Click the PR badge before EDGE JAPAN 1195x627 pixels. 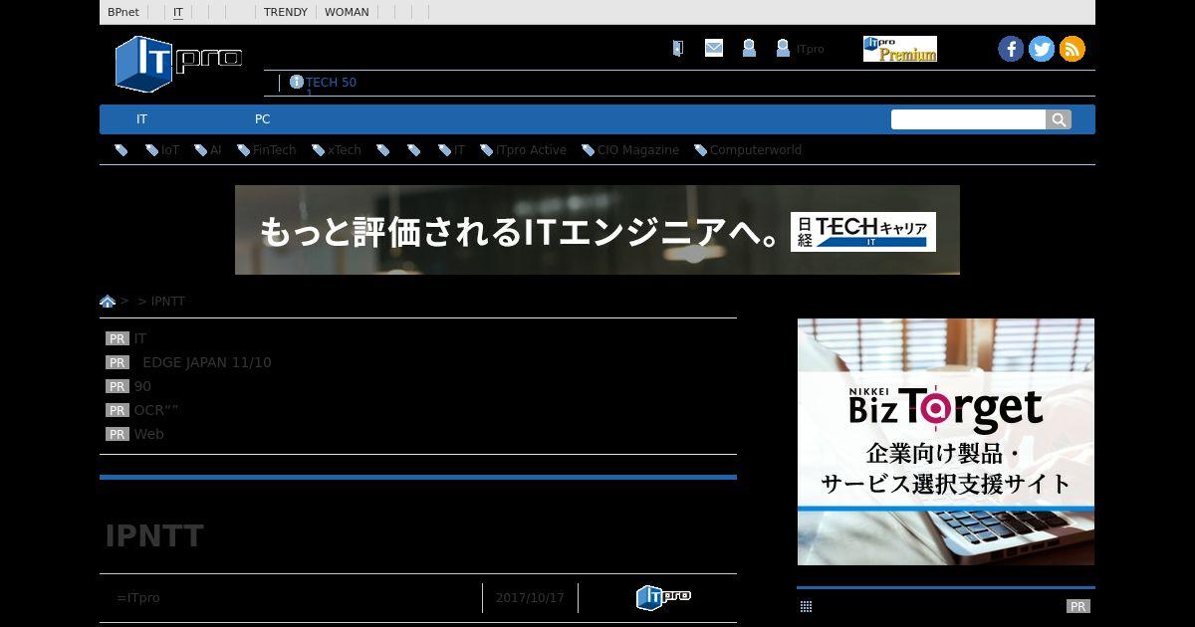click(118, 362)
